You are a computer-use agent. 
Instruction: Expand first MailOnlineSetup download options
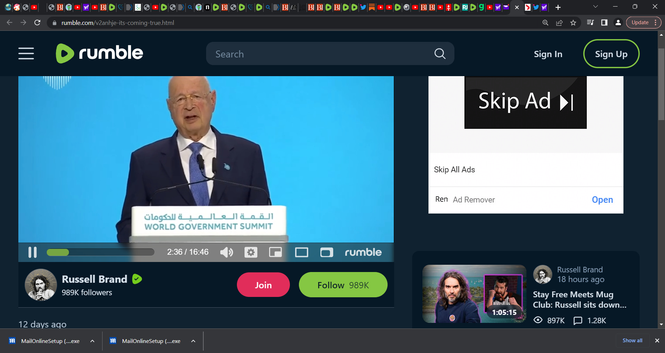[x=92, y=341]
